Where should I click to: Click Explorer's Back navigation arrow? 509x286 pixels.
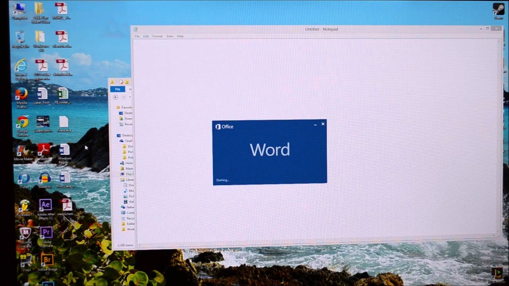pyautogui.click(x=116, y=97)
